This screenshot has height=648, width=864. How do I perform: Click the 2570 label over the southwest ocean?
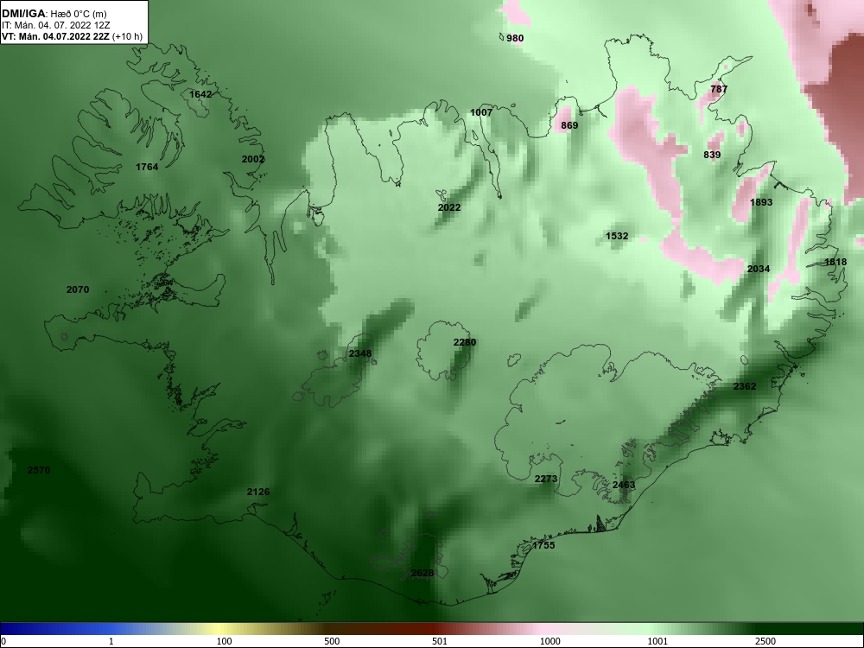click(39, 470)
